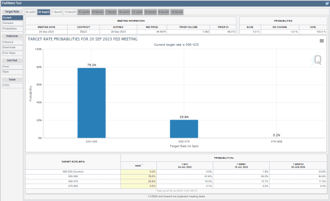Open the Historical sidebar link under Historical header

[13, 42]
